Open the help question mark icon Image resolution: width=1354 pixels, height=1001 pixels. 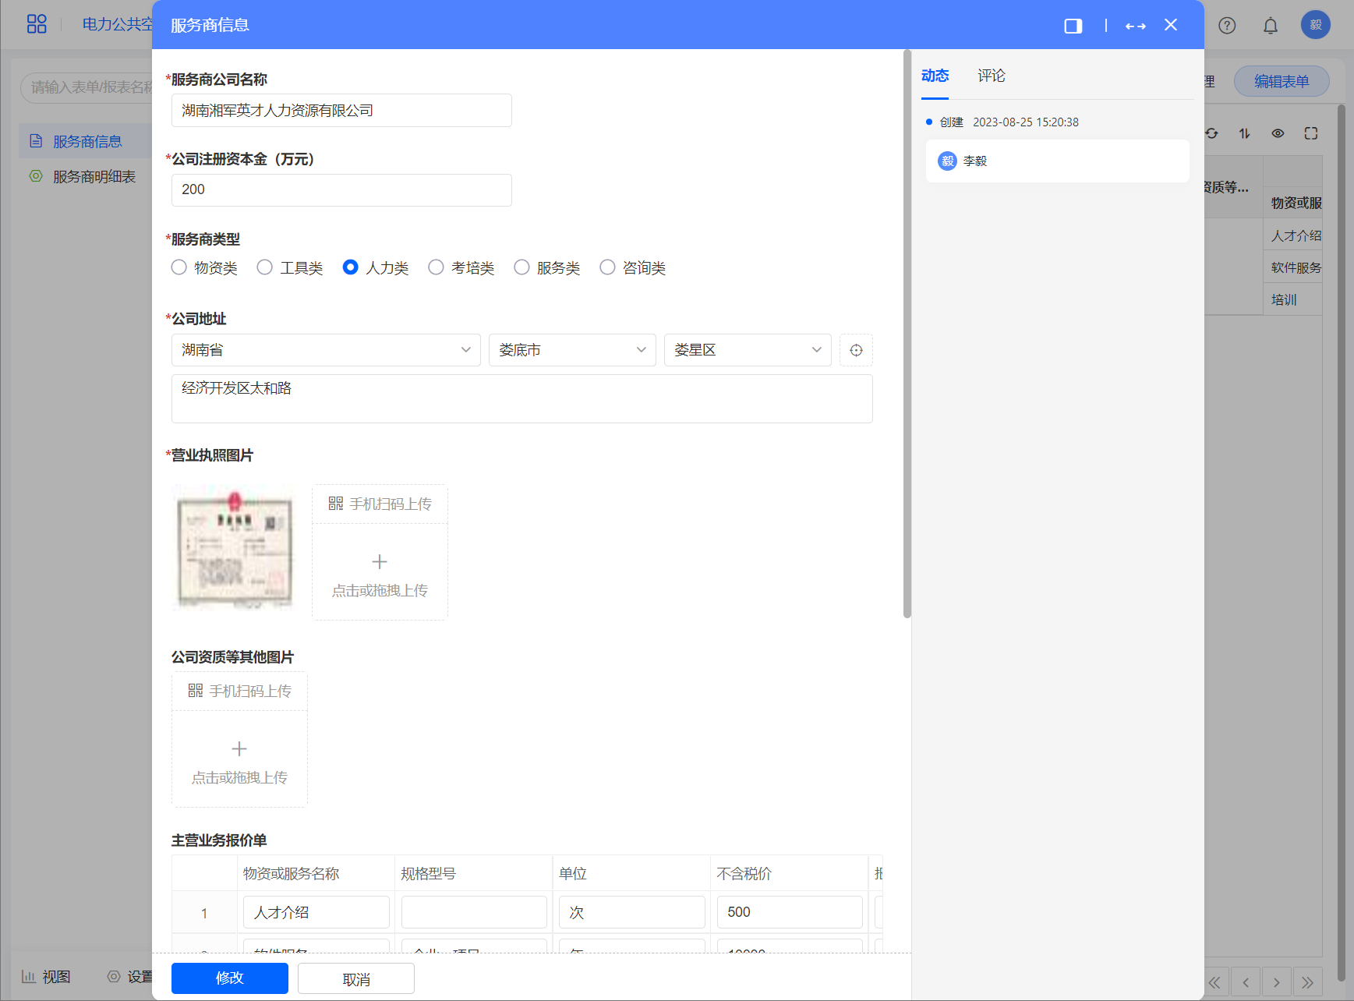tap(1227, 26)
